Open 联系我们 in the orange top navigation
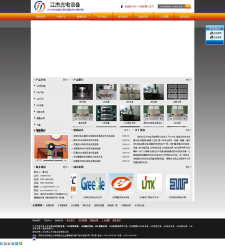225x248 pixels. point(184,17)
